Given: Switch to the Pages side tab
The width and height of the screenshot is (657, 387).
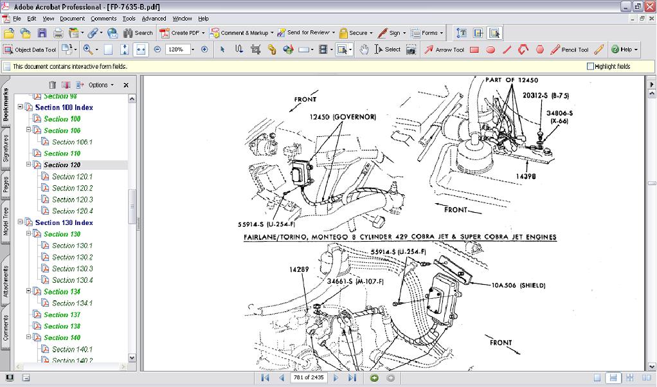Looking at the screenshot, I should pyautogui.click(x=5, y=184).
